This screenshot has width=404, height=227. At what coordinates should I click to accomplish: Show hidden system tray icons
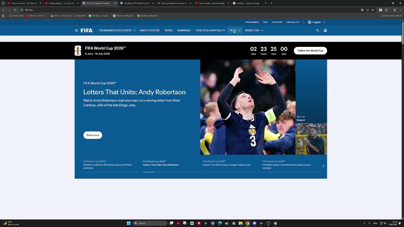[364, 223]
